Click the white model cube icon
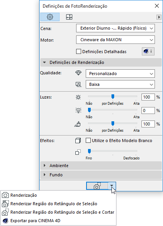Viewport: 163px width, 226px height. coord(78,141)
